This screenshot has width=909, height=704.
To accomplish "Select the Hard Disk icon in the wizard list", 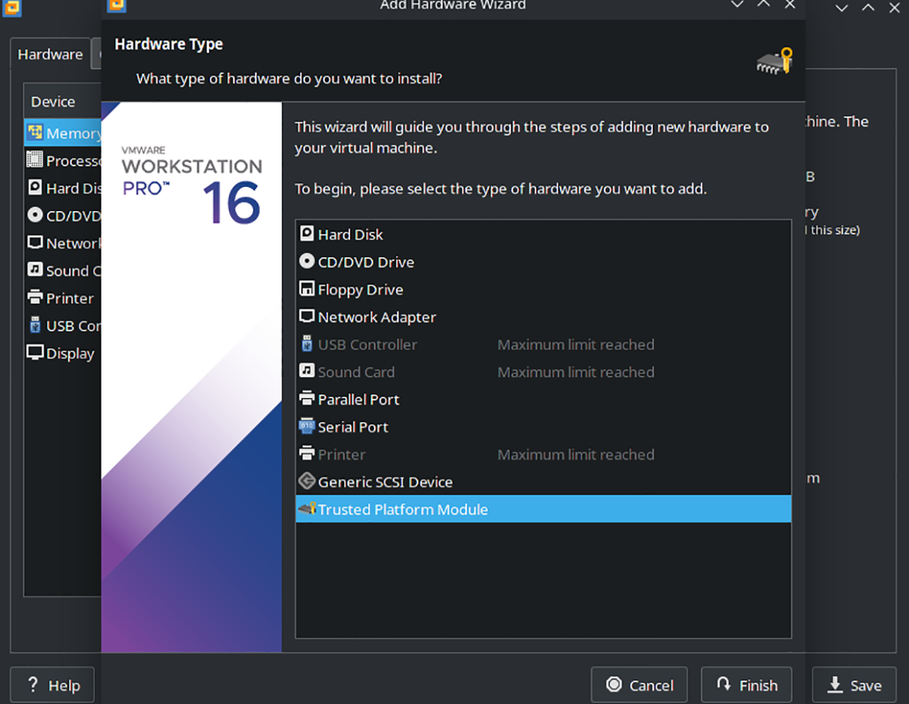I will (x=307, y=235).
